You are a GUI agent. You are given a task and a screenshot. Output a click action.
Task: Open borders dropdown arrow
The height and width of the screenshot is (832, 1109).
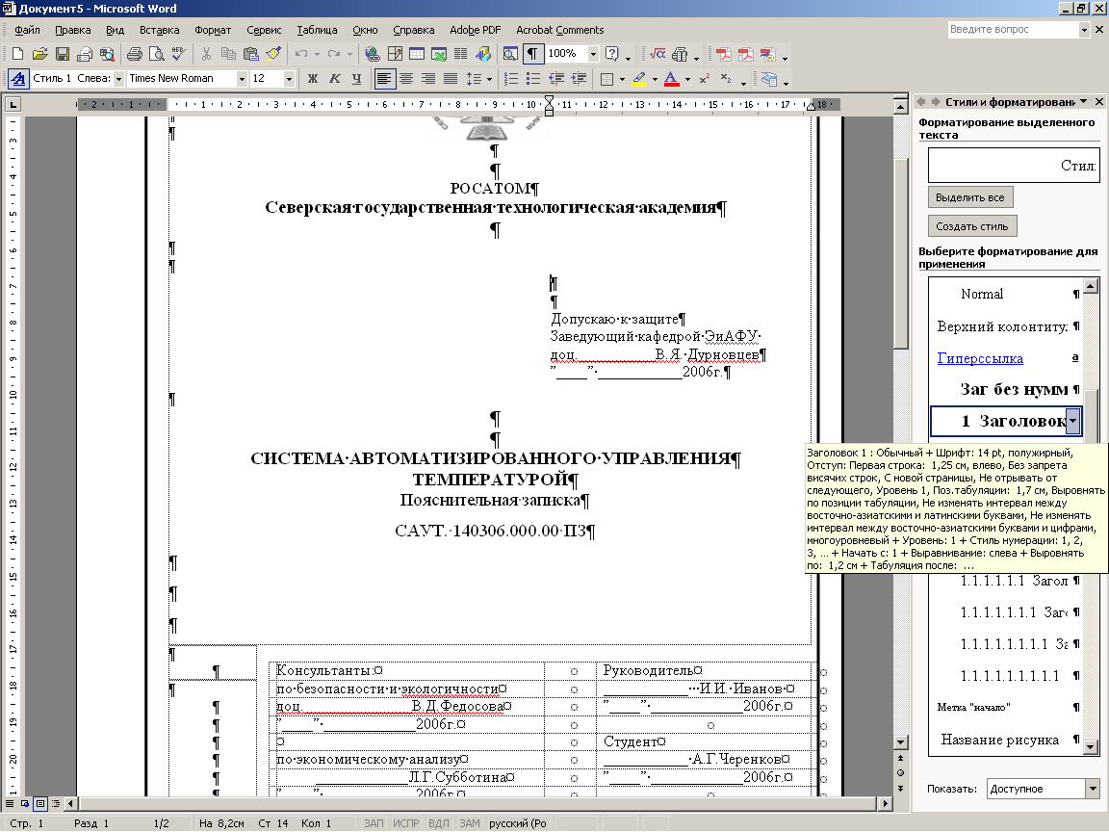click(x=622, y=79)
